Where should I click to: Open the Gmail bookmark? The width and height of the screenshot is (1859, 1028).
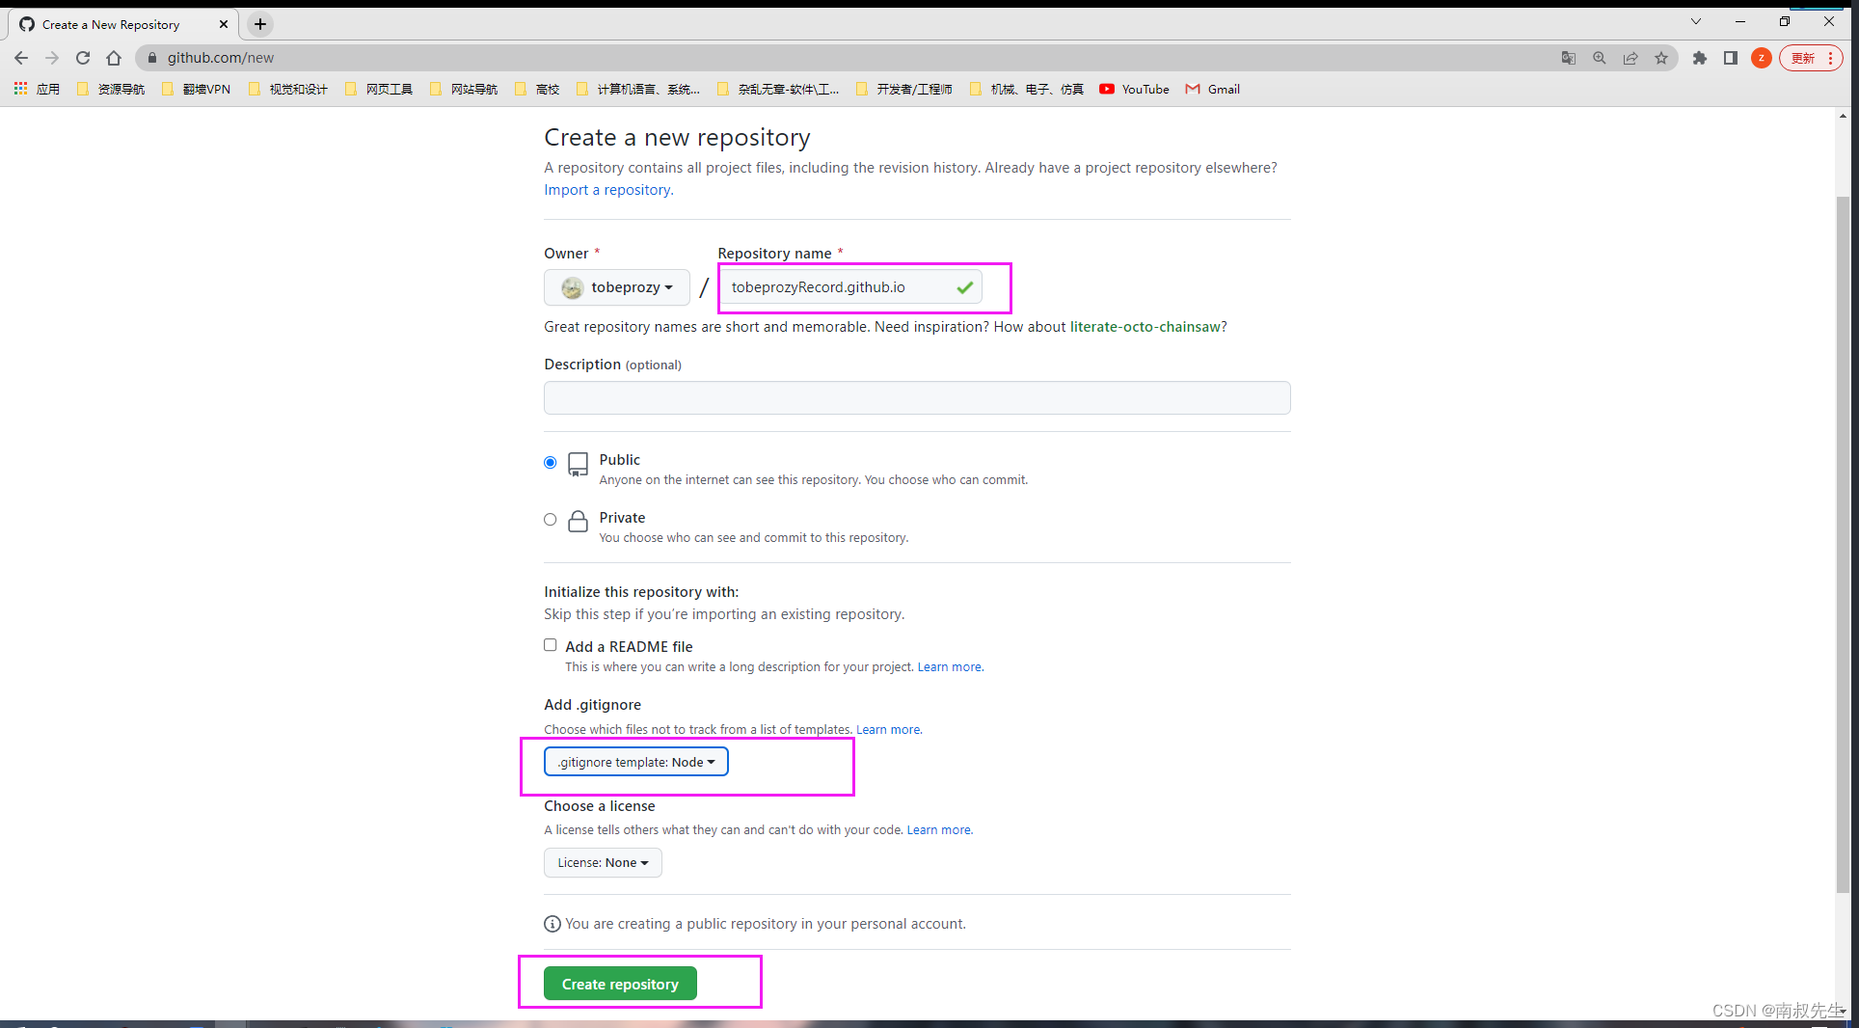point(1213,89)
